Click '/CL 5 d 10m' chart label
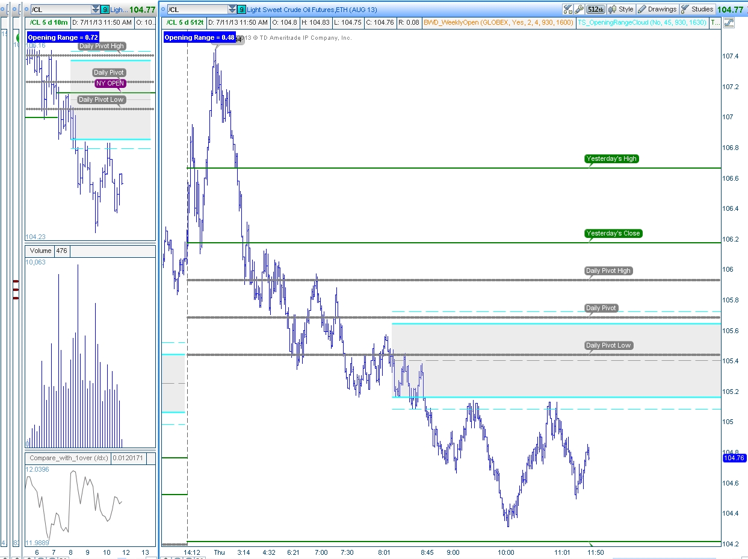748x559 pixels. tap(48, 22)
